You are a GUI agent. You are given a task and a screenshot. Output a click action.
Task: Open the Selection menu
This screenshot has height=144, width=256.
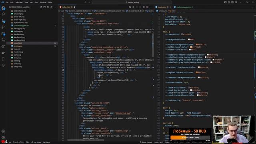(19, 2)
